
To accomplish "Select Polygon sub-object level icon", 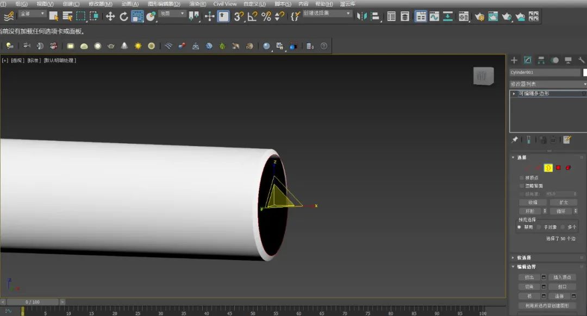I will point(558,168).
